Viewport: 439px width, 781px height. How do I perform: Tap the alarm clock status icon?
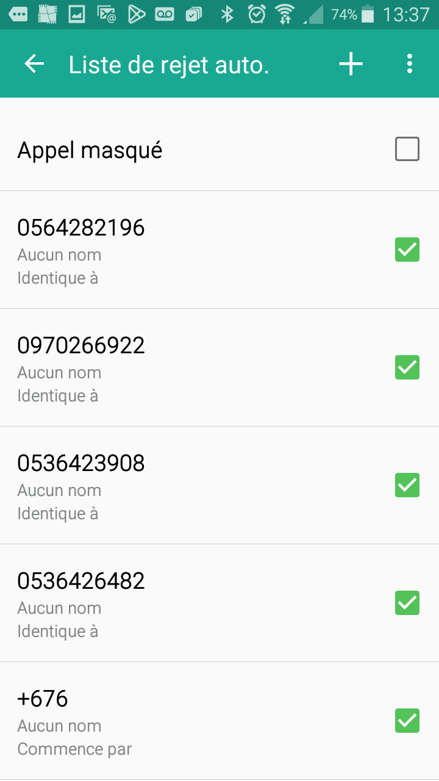(x=257, y=14)
